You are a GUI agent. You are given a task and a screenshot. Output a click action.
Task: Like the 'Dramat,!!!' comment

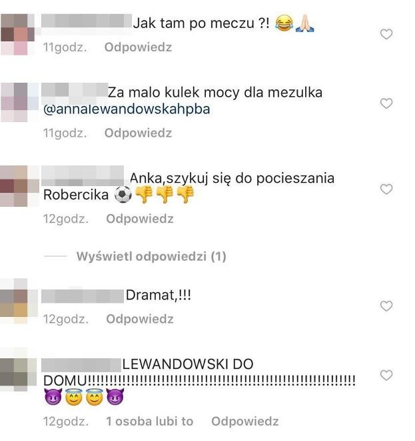tap(386, 306)
